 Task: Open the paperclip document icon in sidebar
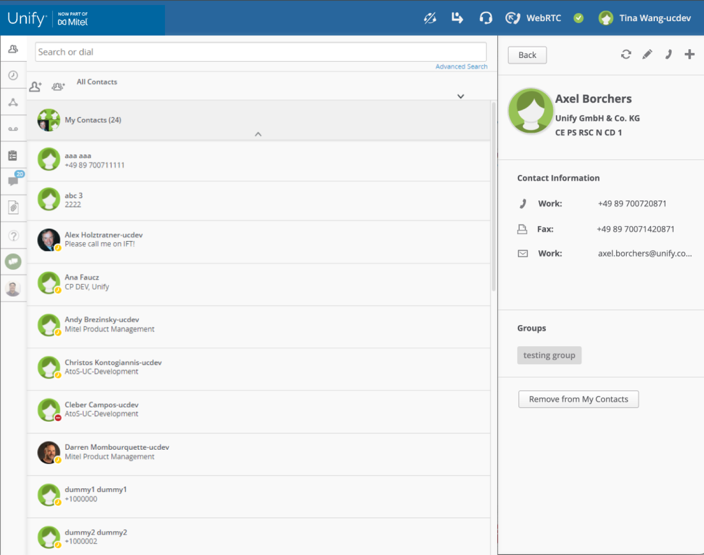click(13, 208)
